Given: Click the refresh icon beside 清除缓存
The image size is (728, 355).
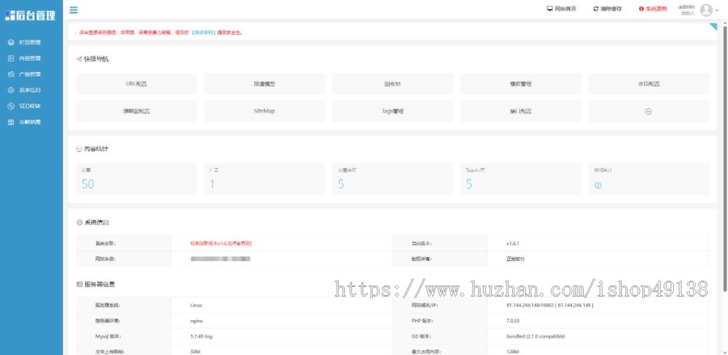Looking at the screenshot, I should [595, 9].
